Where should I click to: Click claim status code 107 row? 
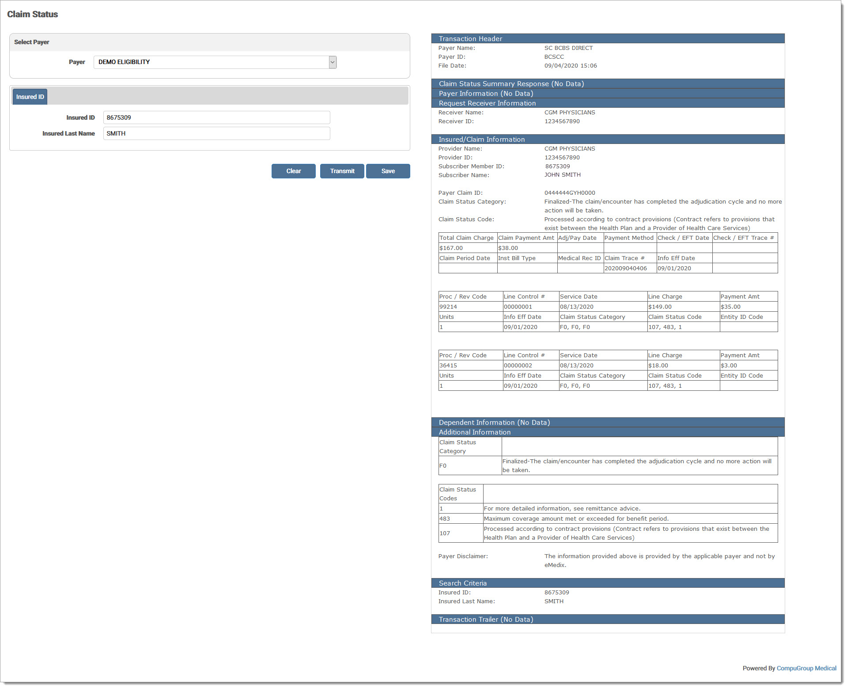tap(608, 533)
